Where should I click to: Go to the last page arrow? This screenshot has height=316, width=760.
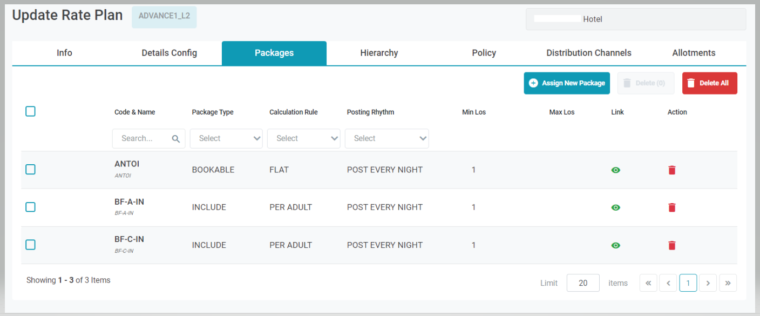point(728,283)
